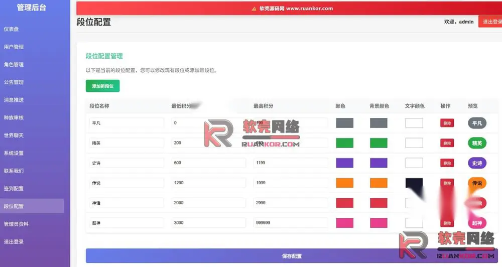Open the red 颜色 swatch for 神话
The height and width of the screenshot is (267, 502).
[x=344, y=203]
